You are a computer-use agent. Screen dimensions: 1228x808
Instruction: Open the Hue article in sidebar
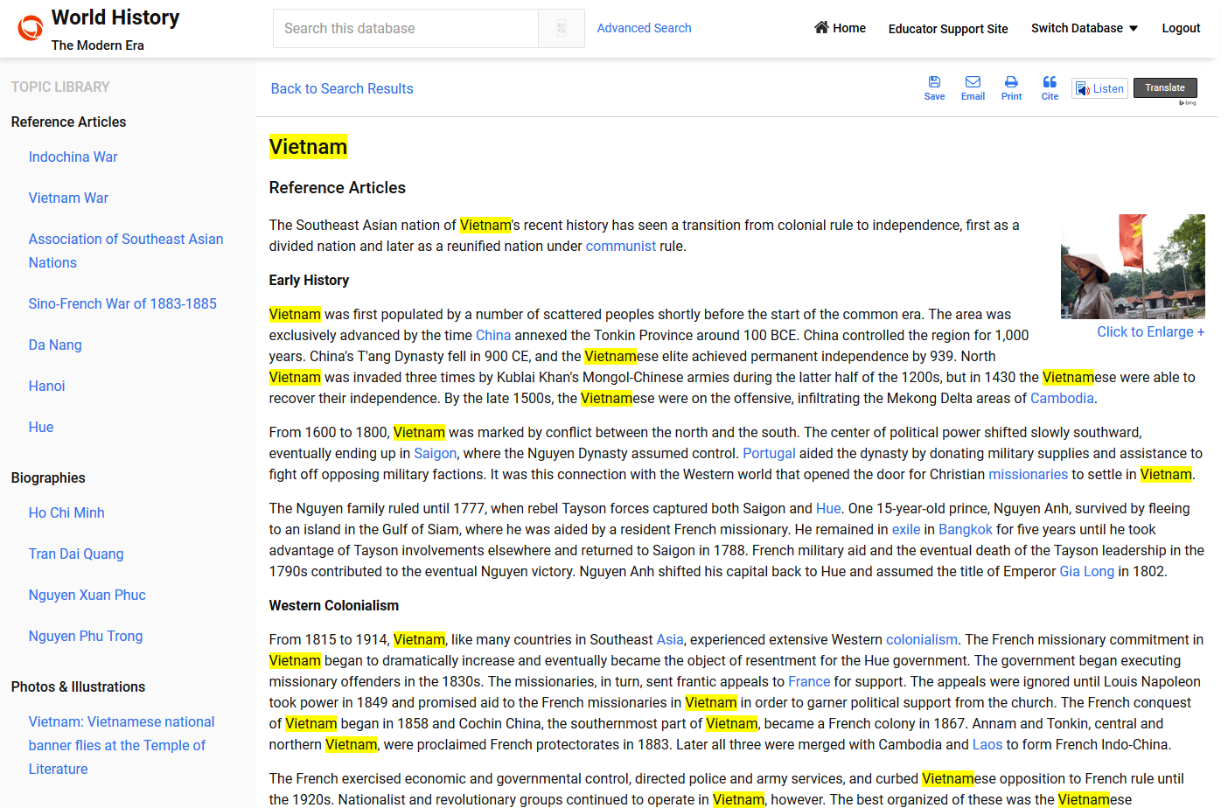click(x=41, y=427)
